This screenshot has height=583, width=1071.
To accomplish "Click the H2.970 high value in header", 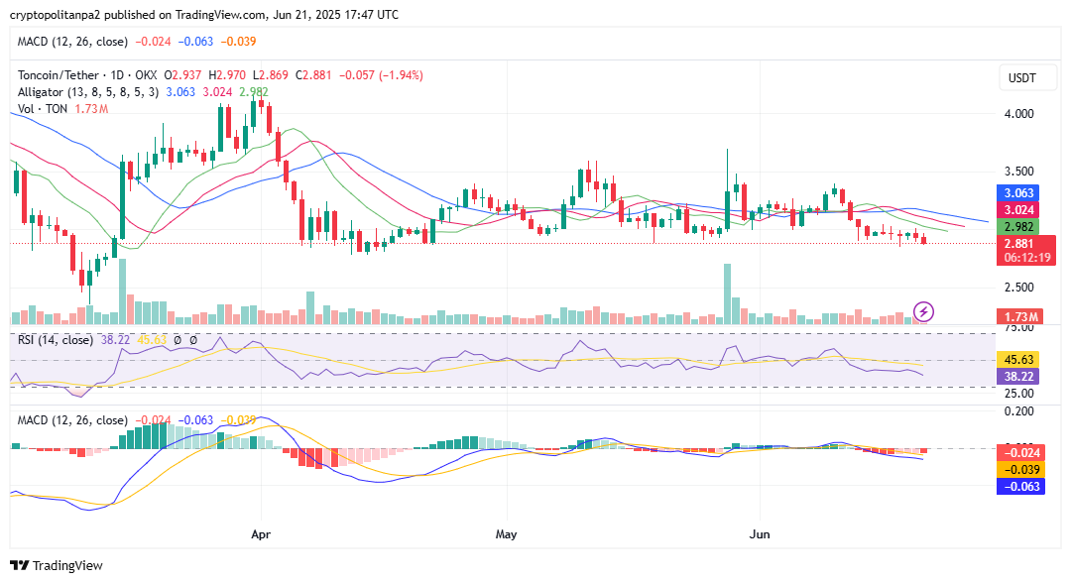I will tap(227, 75).
